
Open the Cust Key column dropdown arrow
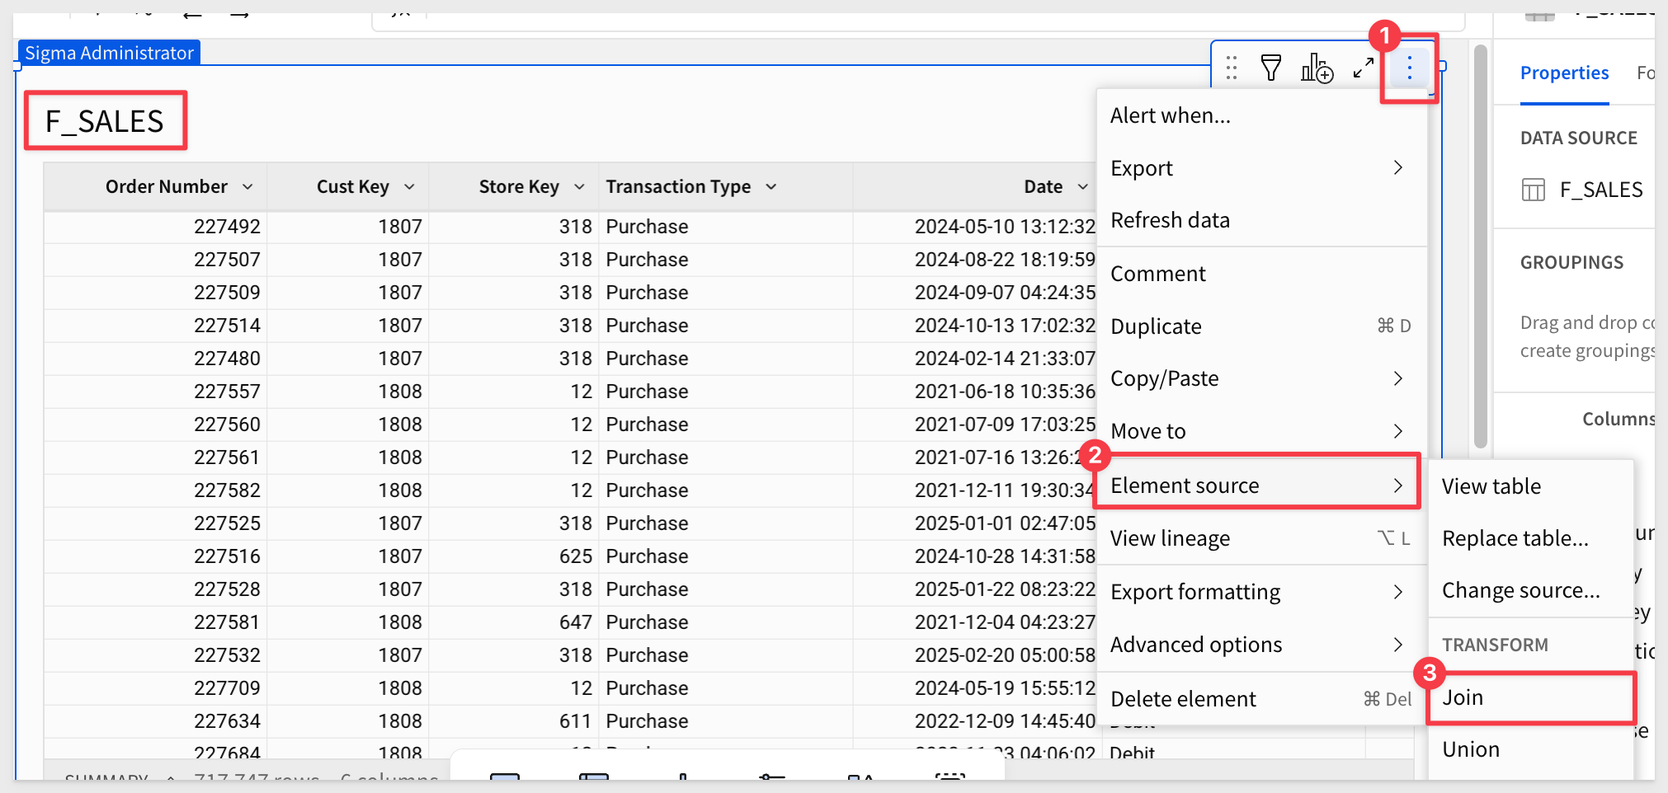(x=409, y=187)
